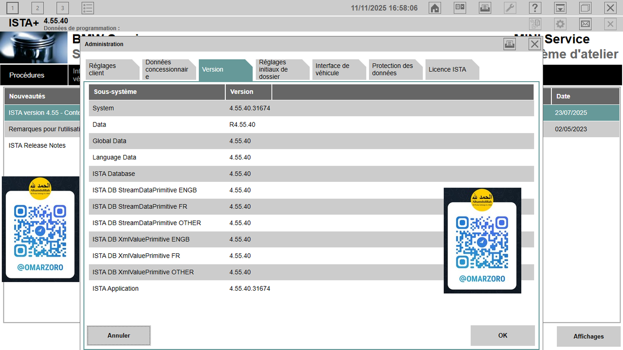Open workspace tab 1 icon
The height and width of the screenshot is (350, 623).
[x=12, y=8]
